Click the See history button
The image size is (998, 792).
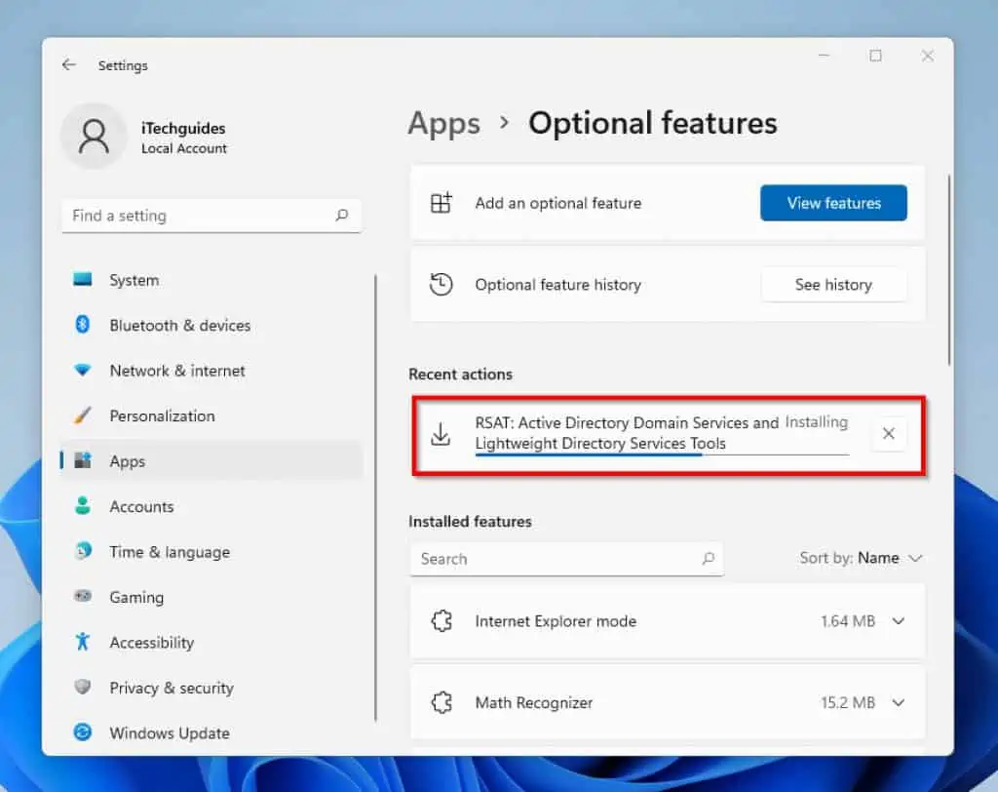(x=834, y=285)
